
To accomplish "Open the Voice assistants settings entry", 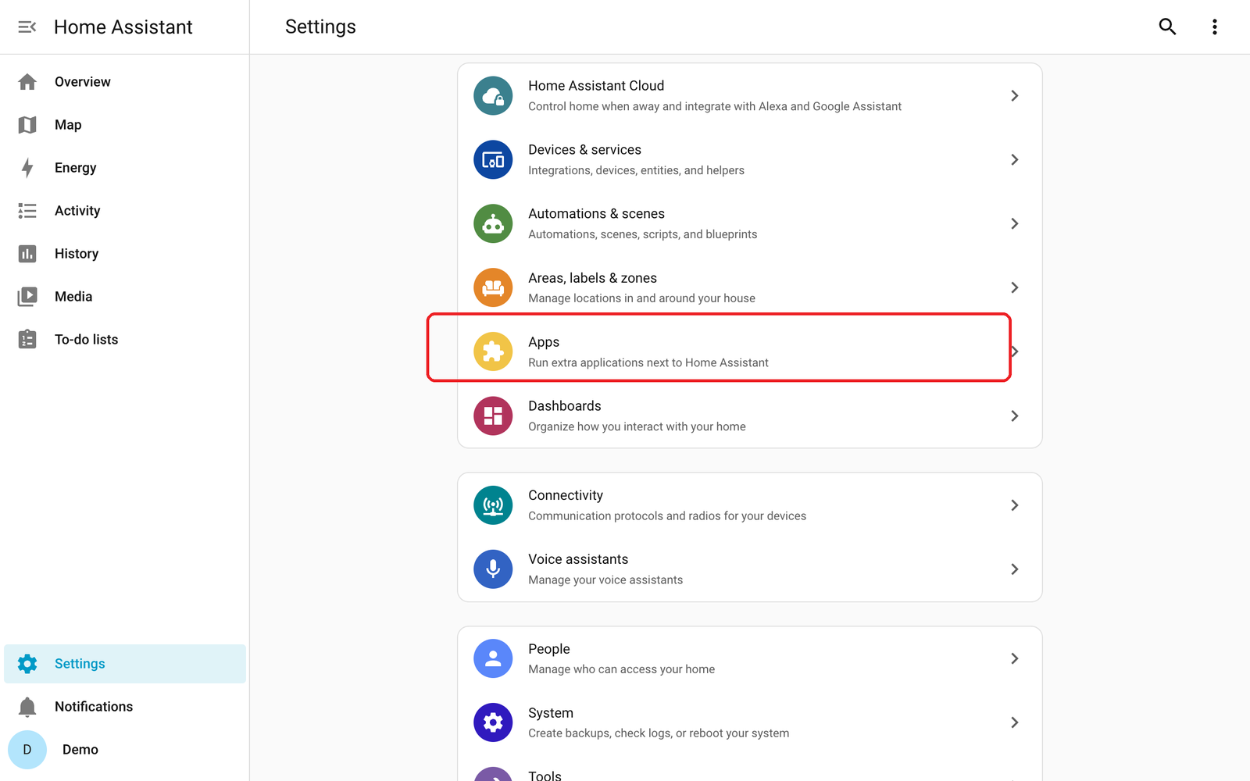I will 750,569.
